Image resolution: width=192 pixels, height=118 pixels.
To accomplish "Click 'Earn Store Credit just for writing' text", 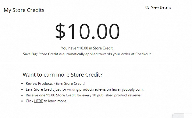I will pyautogui.click(x=49, y=89).
